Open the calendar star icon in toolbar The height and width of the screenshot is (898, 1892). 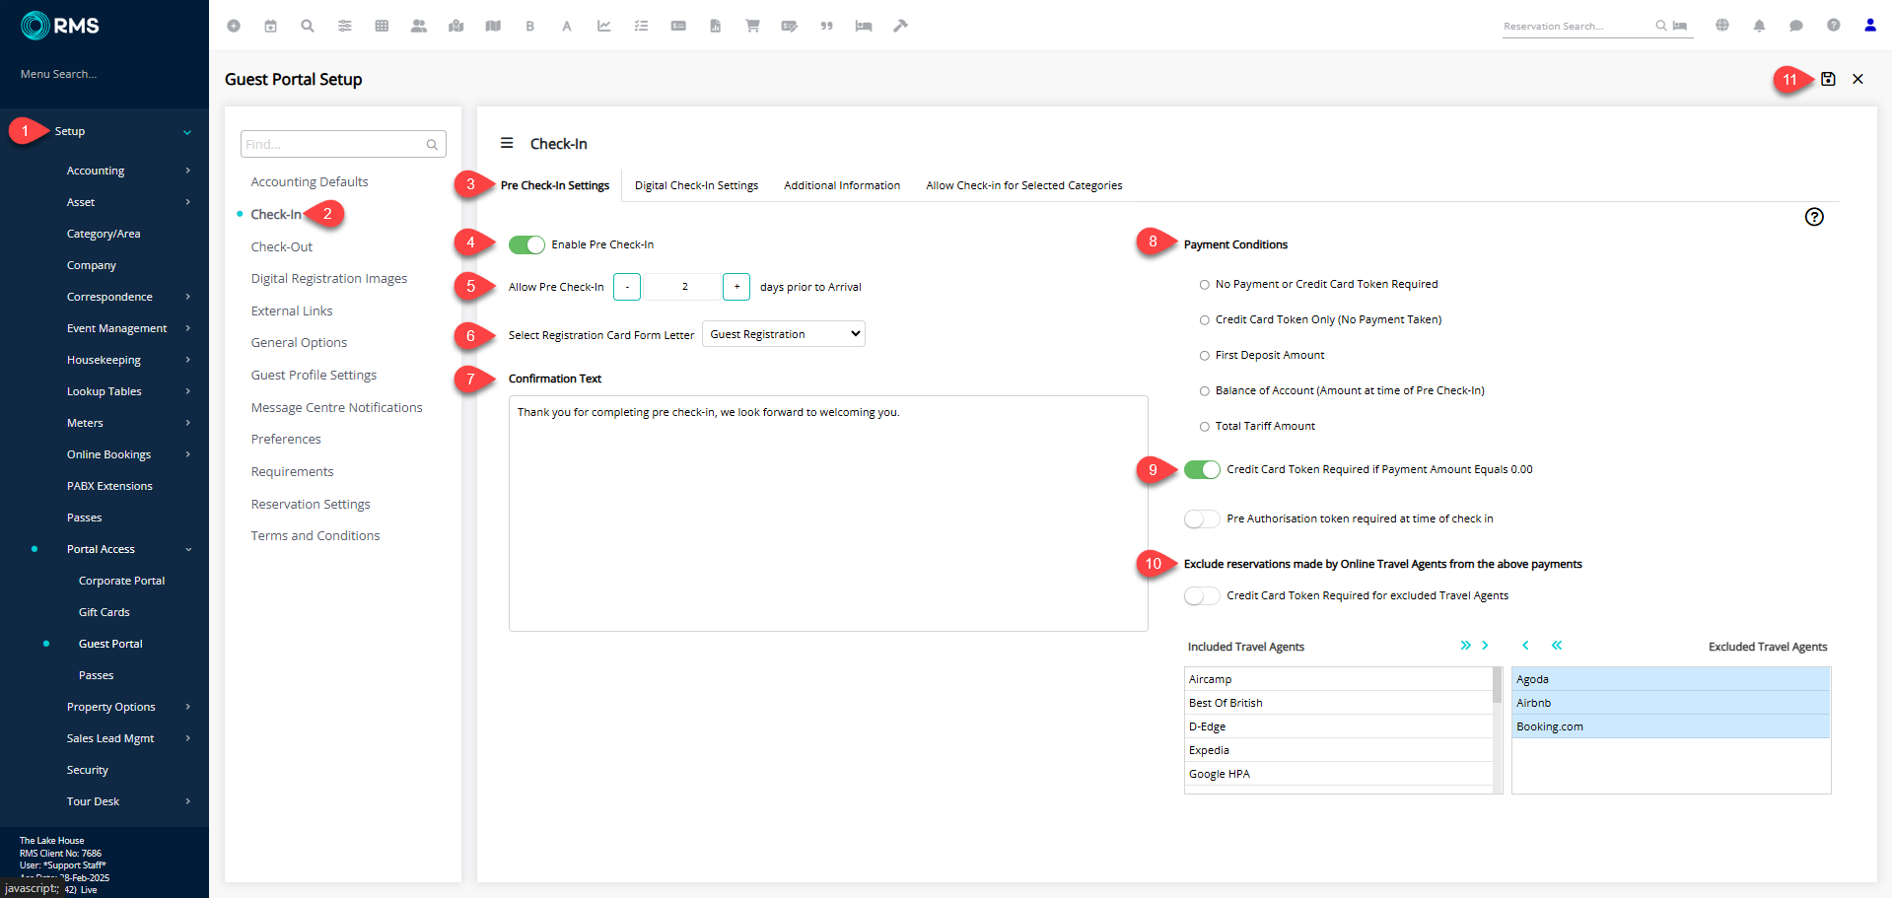click(x=270, y=26)
